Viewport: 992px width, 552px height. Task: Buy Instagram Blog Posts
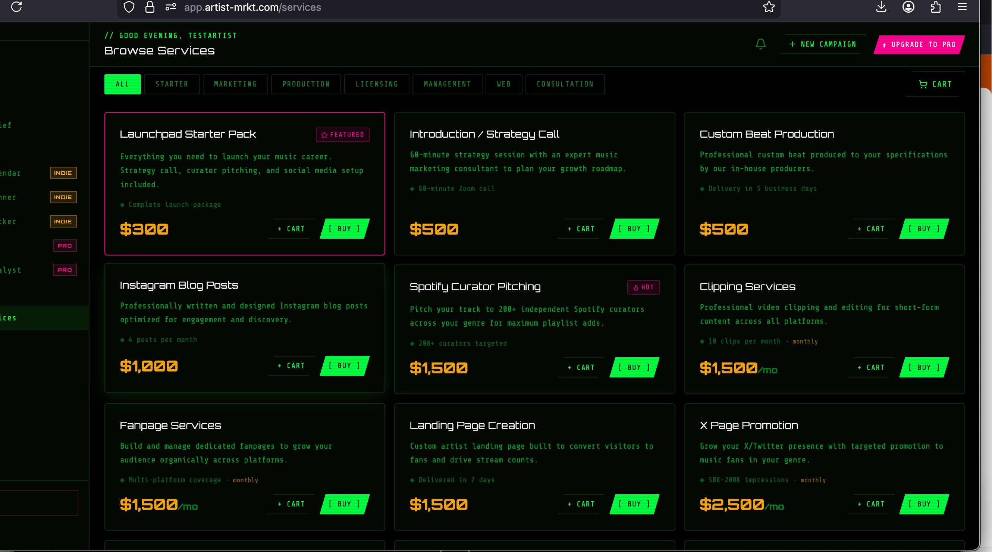click(x=345, y=366)
